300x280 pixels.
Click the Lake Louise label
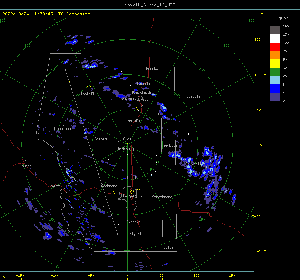(26, 163)
